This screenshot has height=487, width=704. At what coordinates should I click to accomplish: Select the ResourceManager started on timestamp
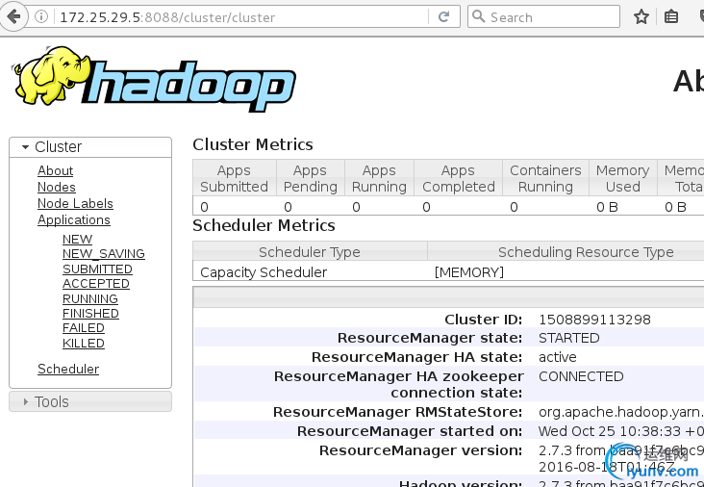621,431
